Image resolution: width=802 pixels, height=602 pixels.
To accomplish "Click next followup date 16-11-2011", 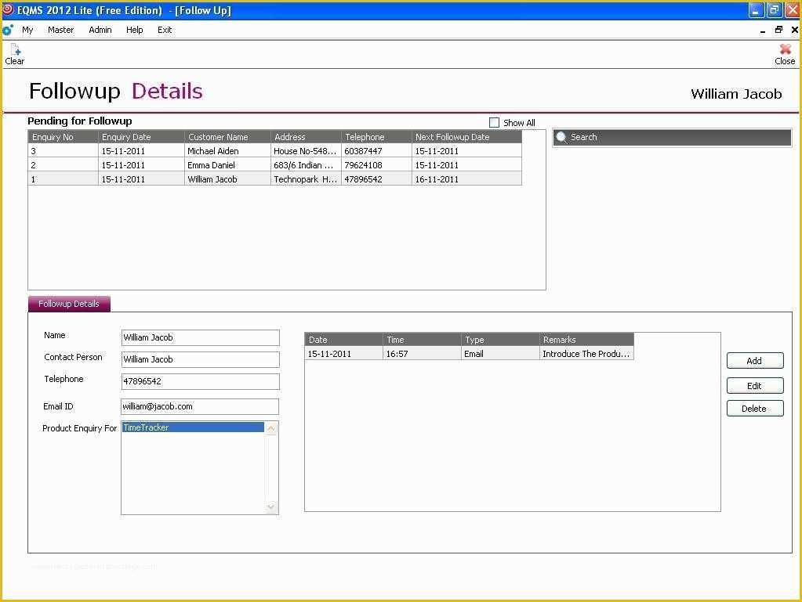I will pos(467,179).
